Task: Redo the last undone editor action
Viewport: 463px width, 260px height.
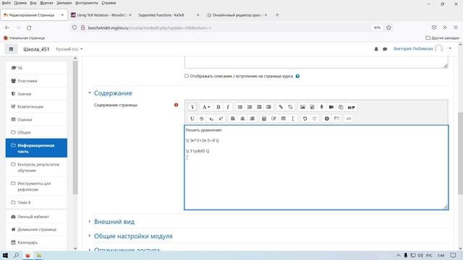Action: click(x=315, y=118)
